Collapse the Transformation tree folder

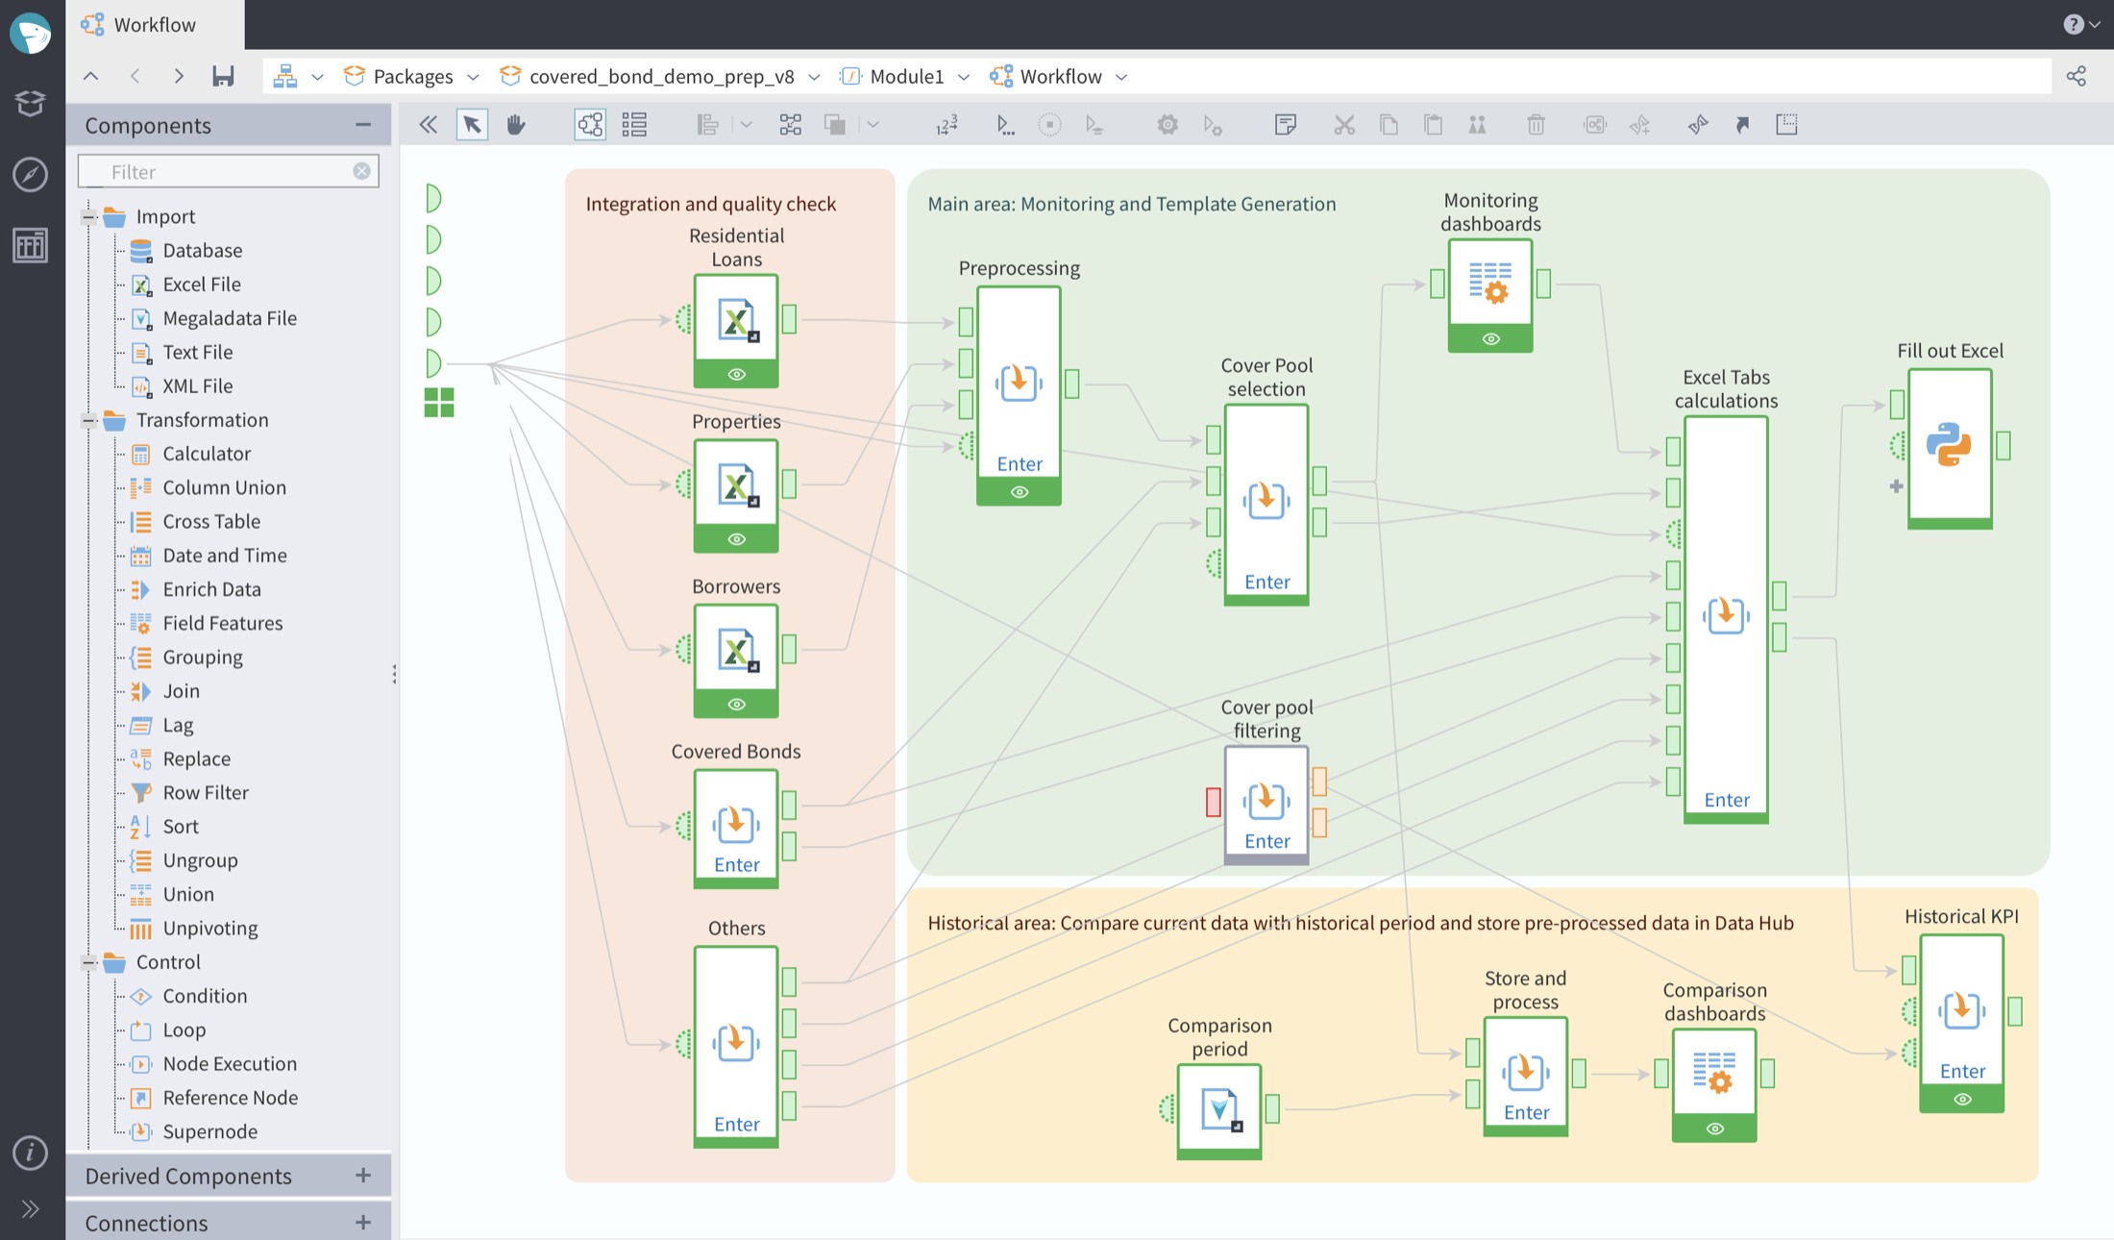pyautogui.click(x=89, y=420)
